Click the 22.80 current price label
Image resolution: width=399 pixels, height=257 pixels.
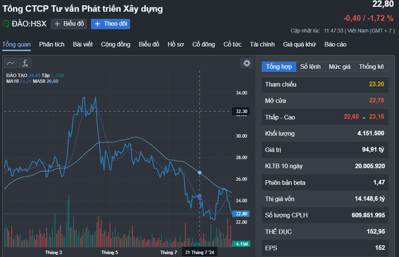[241, 214]
